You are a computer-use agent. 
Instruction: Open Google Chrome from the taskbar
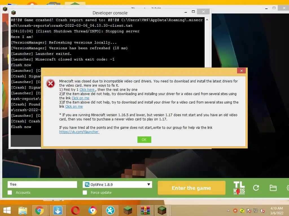[x=40, y=210]
